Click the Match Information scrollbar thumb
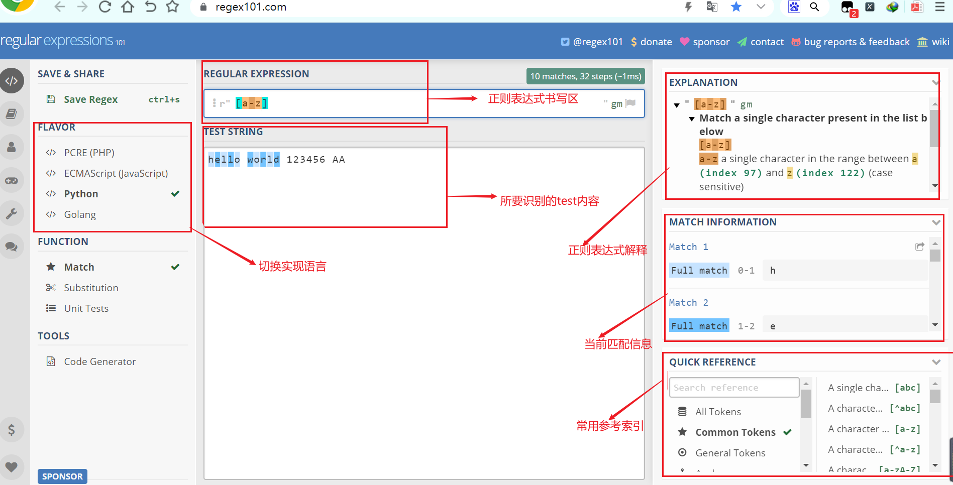 (x=935, y=255)
